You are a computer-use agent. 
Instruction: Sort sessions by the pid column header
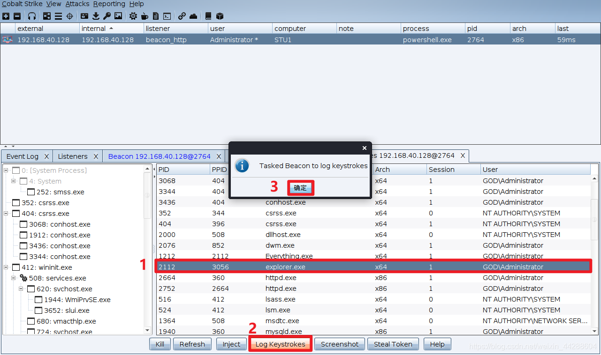click(x=487, y=29)
